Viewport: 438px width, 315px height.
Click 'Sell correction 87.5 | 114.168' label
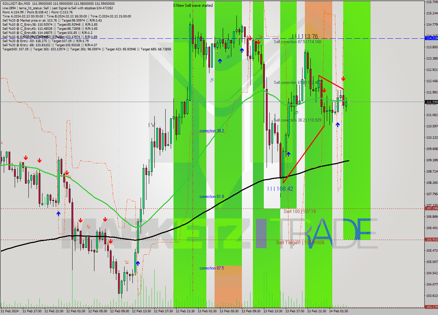click(x=297, y=42)
